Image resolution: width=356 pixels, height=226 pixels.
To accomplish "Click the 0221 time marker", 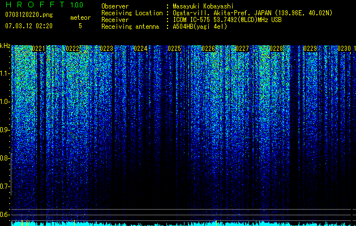I will click(x=38, y=49).
